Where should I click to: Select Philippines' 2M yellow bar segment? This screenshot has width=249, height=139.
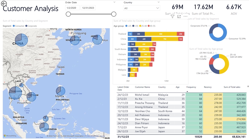coord(144,65)
